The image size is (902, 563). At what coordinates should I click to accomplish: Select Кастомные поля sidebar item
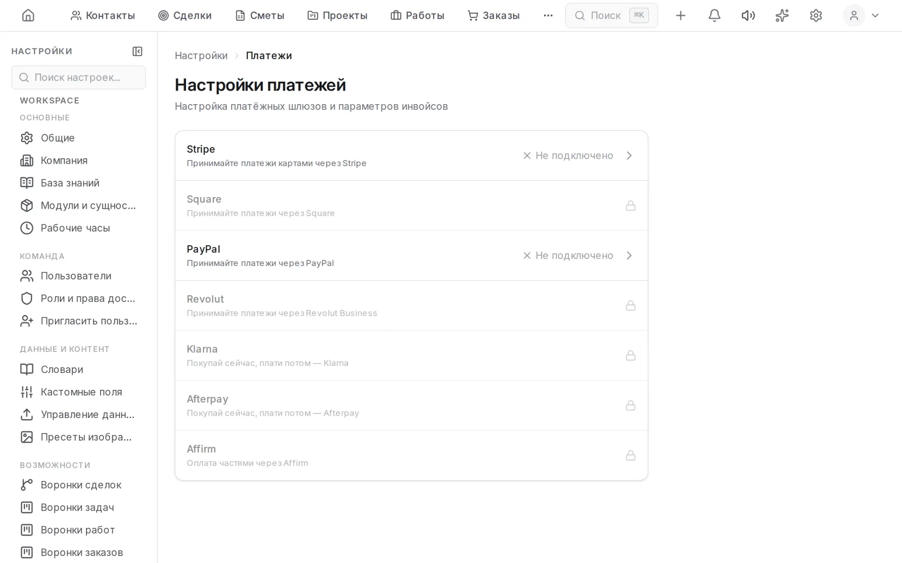78,392
